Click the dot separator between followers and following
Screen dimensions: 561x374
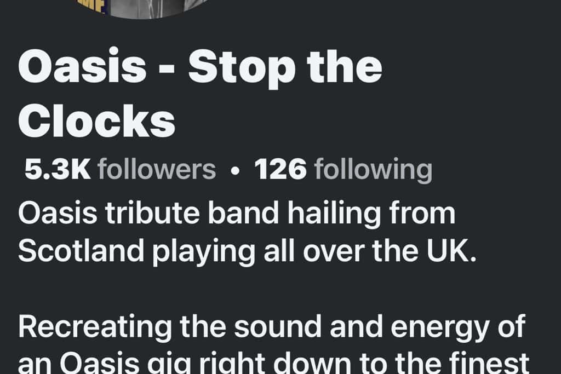pos(234,171)
